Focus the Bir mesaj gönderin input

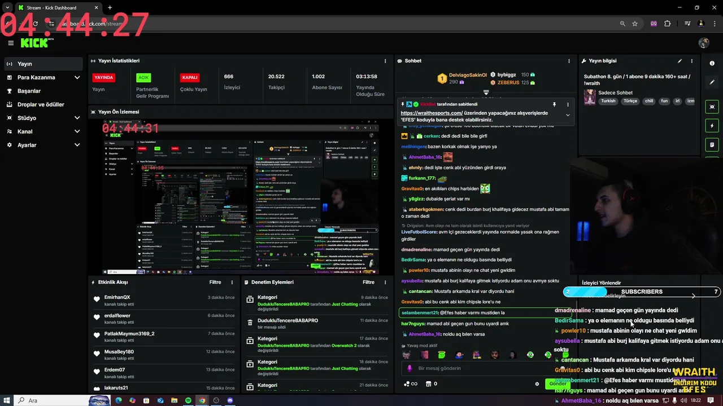(x=486, y=368)
